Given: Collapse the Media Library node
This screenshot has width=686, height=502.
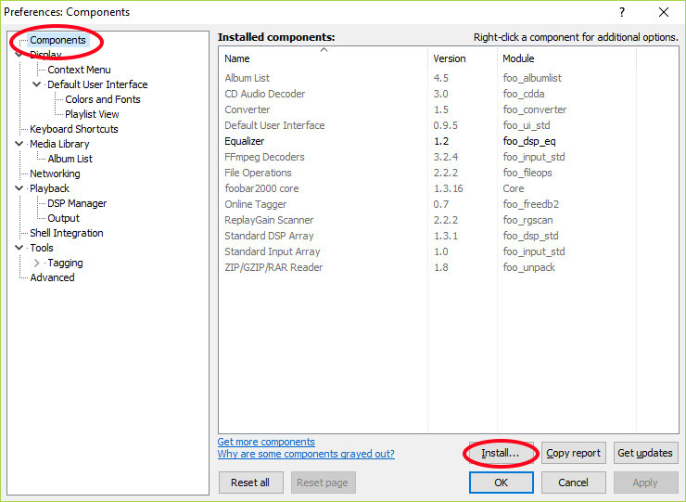Looking at the screenshot, I should [19, 144].
